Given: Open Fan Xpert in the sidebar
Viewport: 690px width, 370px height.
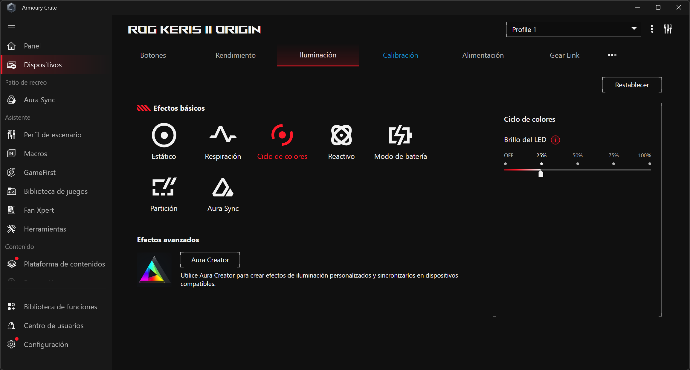Looking at the screenshot, I should click(x=56, y=210).
